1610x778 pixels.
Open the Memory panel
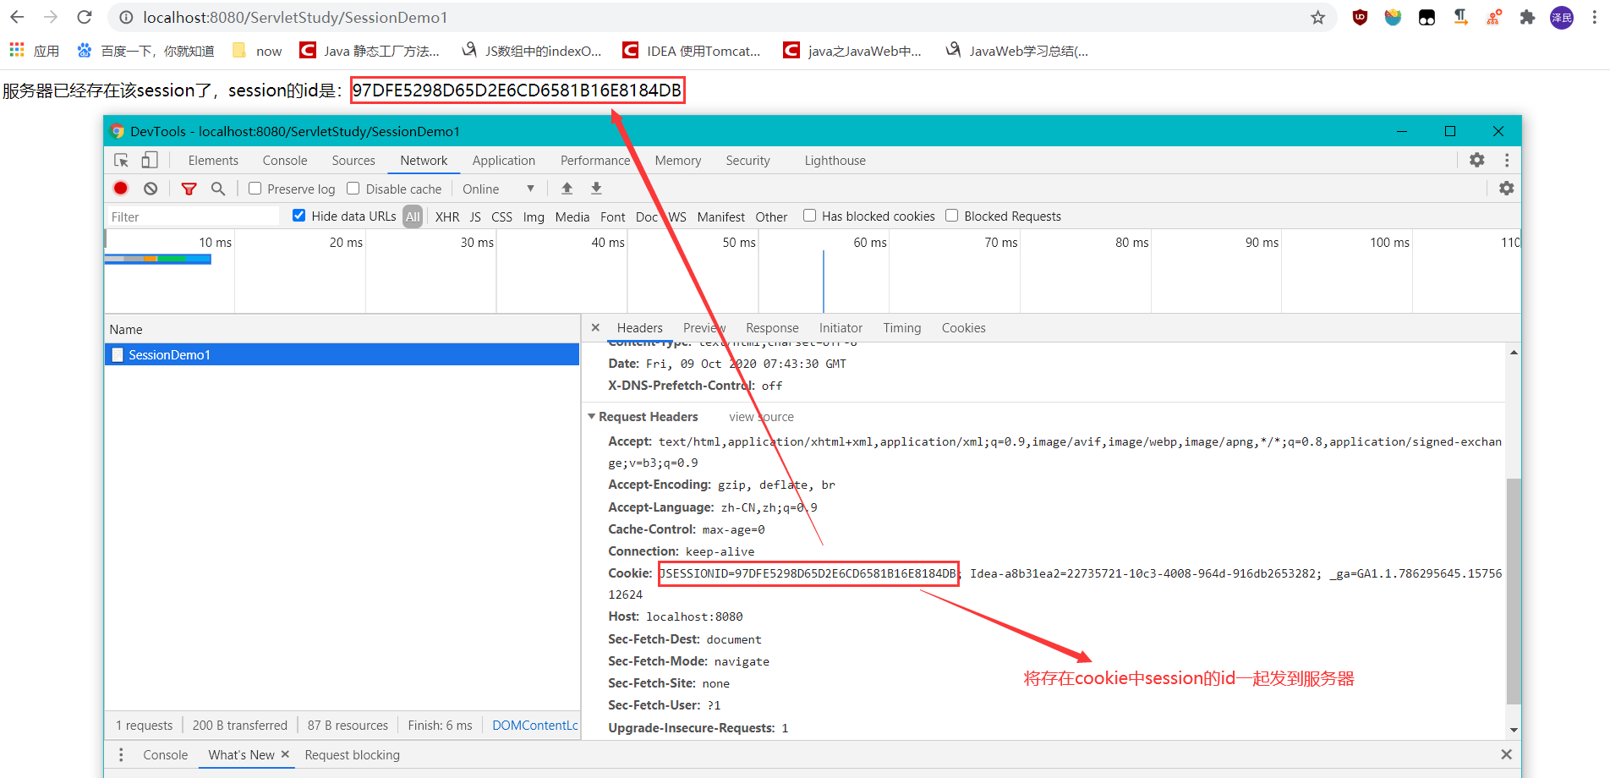pos(677,161)
